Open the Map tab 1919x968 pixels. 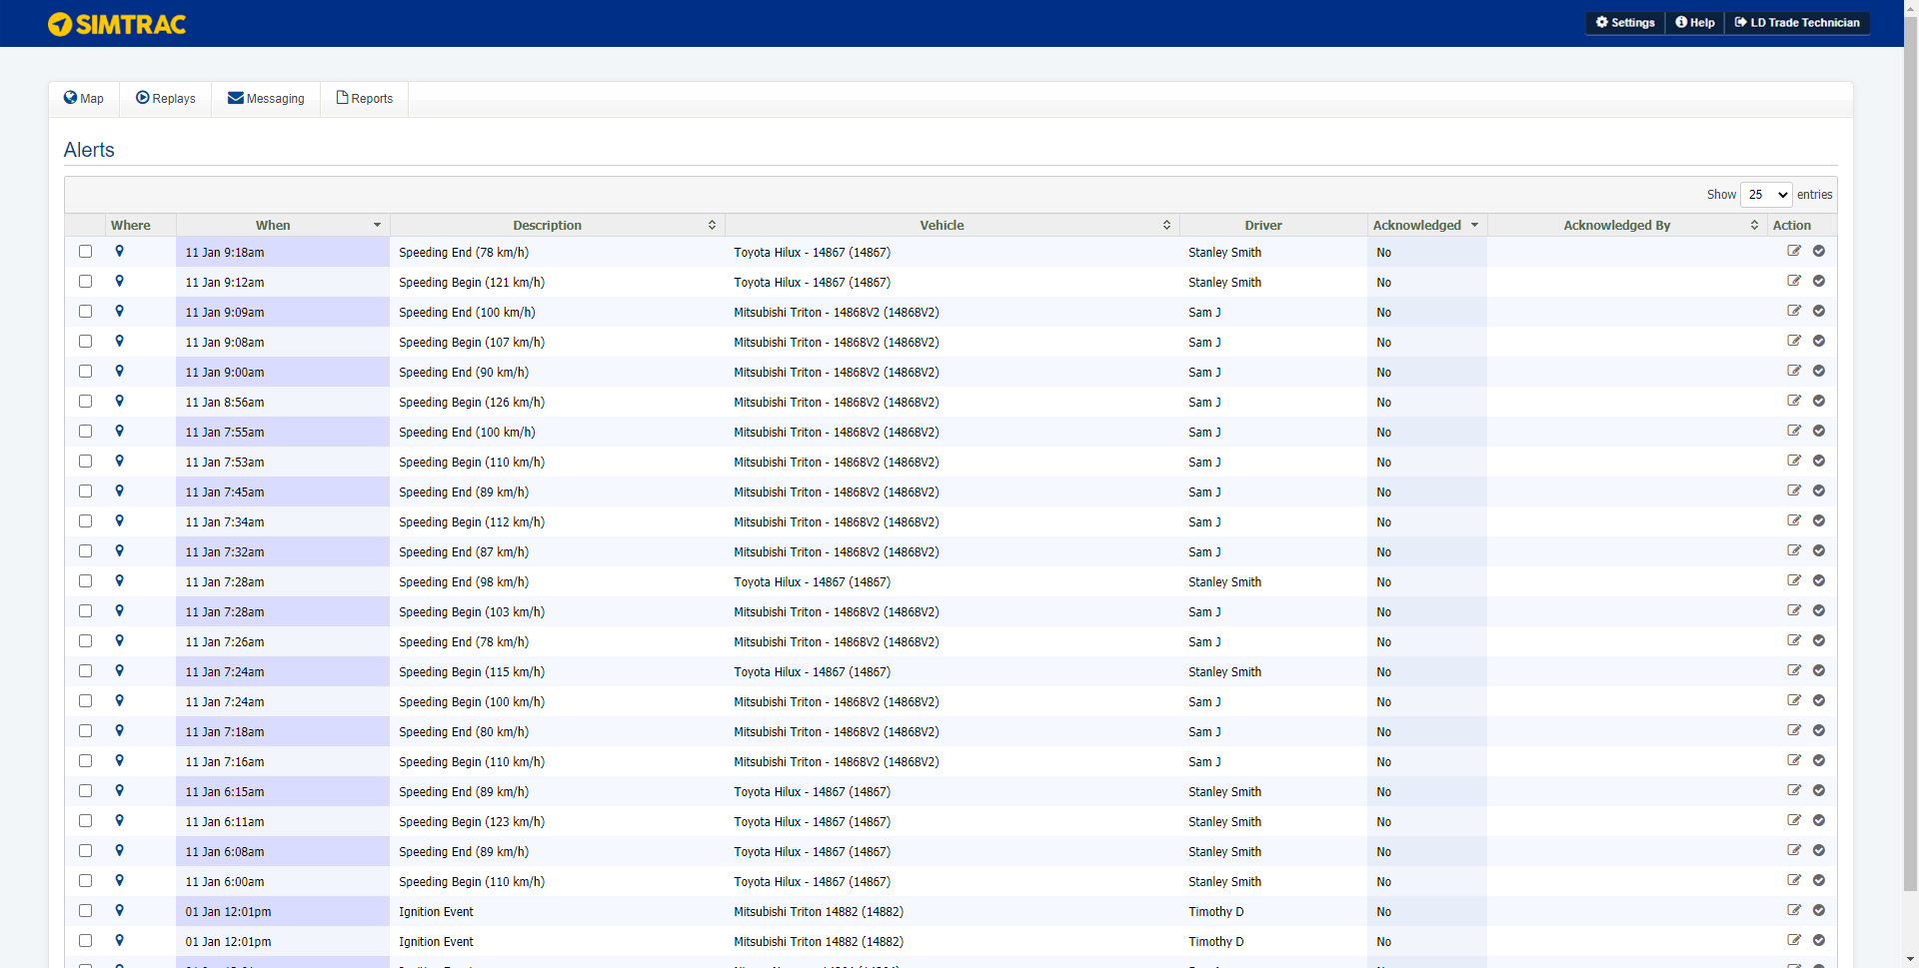84,99
